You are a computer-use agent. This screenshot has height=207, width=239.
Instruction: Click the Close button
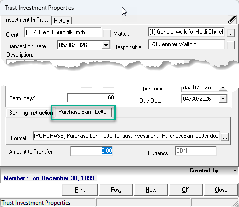click(x=221, y=190)
